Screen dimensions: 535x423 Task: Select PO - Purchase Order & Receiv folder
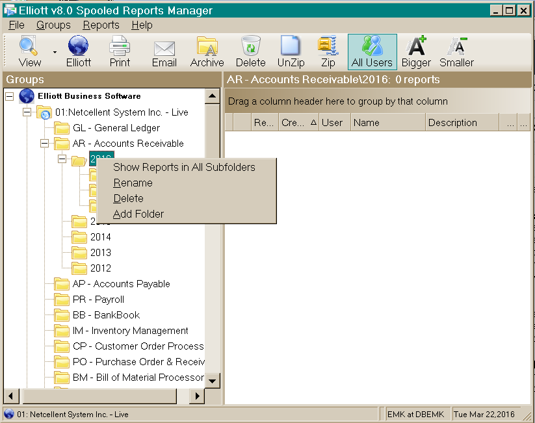click(x=138, y=362)
